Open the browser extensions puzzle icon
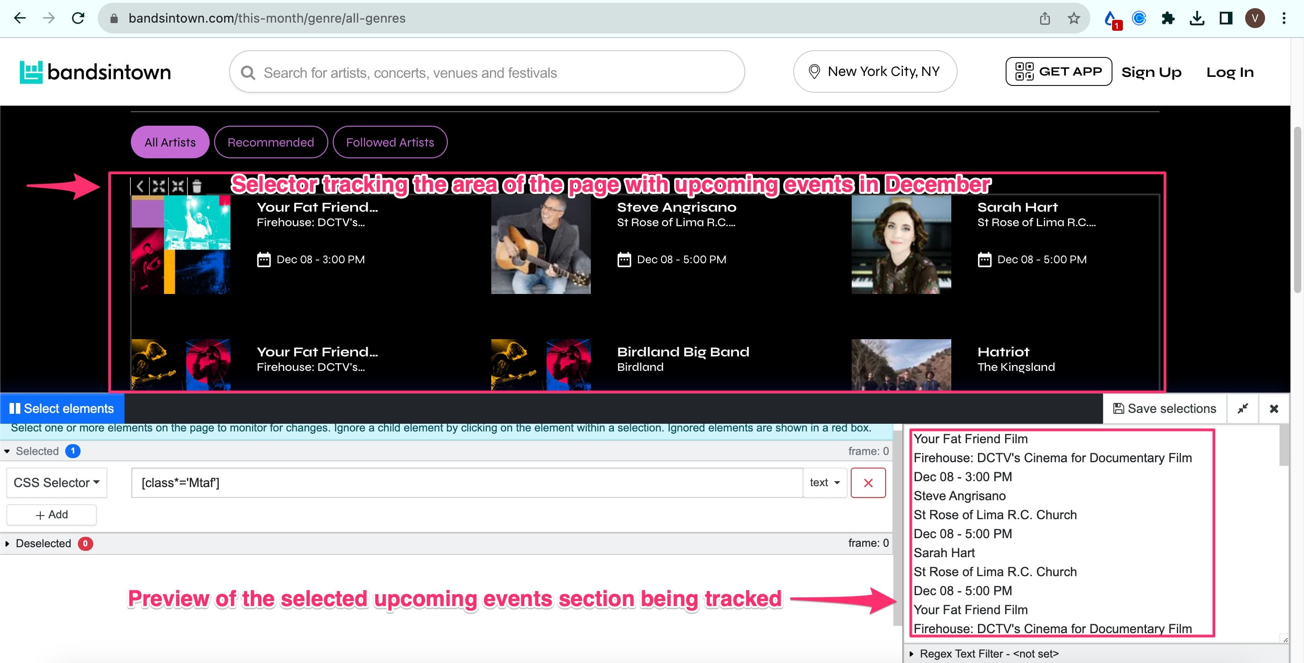1304x663 pixels. pos(1168,18)
